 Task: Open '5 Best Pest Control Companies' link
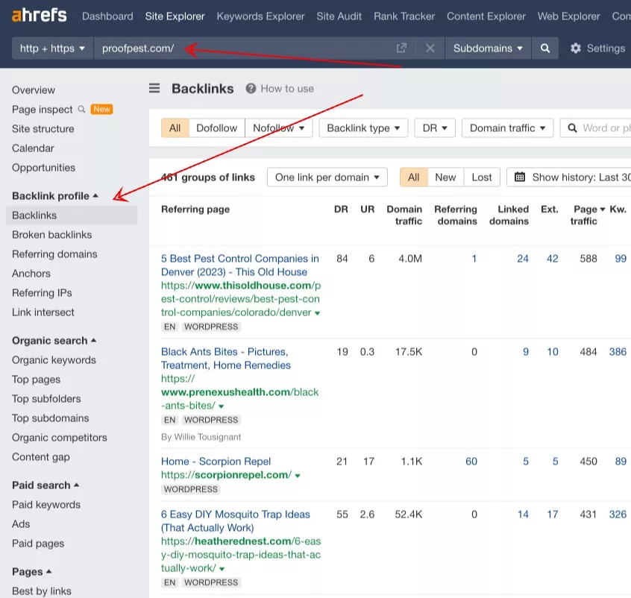240,265
